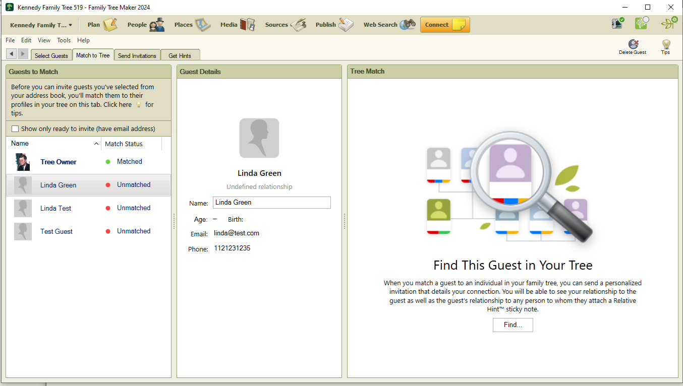This screenshot has width=683, height=386.
Task: Go back with the left arrow button
Action: [11, 53]
